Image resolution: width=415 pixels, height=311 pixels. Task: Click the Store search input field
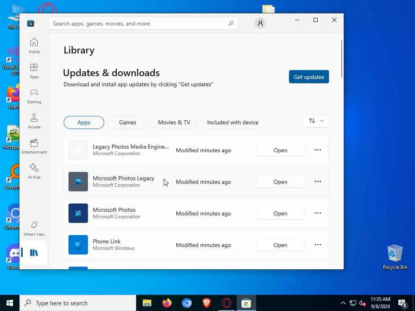[x=143, y=23]
